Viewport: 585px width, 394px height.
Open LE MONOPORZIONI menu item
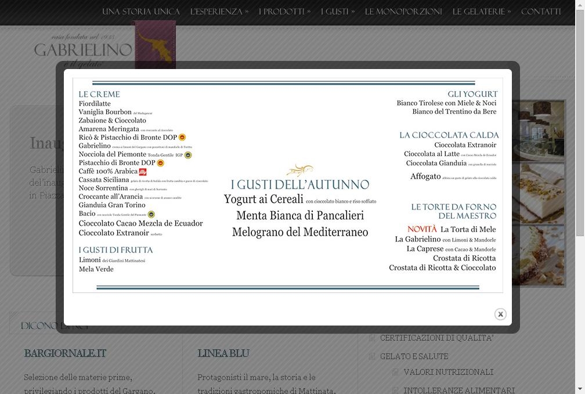403,12
